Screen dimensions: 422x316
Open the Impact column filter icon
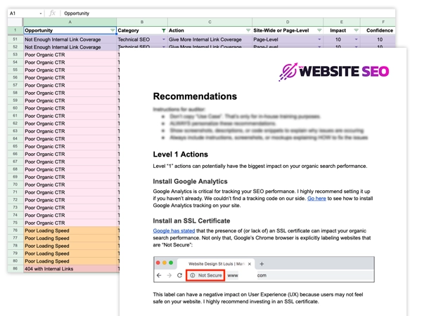point(357,31)
